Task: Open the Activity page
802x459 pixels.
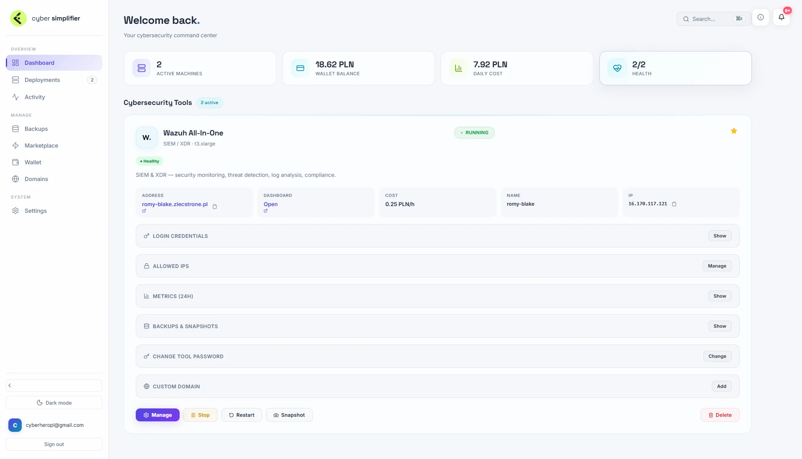Action: click(x=54, y=97)
